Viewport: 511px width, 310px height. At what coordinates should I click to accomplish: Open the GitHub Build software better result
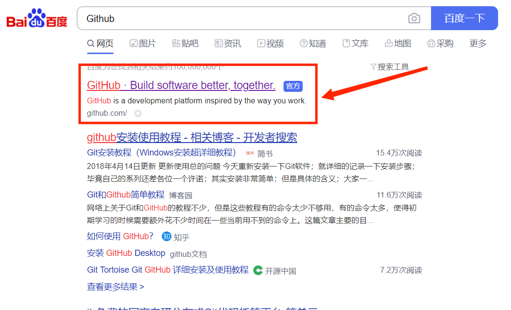click(x=180, y=85)
